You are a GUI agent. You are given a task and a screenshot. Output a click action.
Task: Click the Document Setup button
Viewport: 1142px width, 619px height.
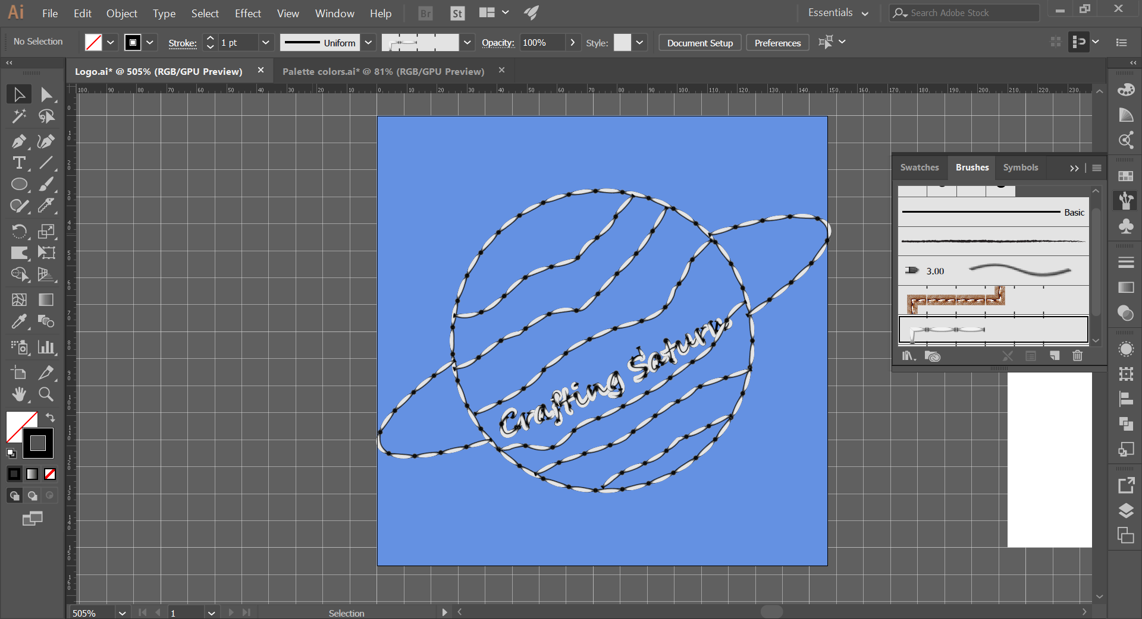click(700, 43)
